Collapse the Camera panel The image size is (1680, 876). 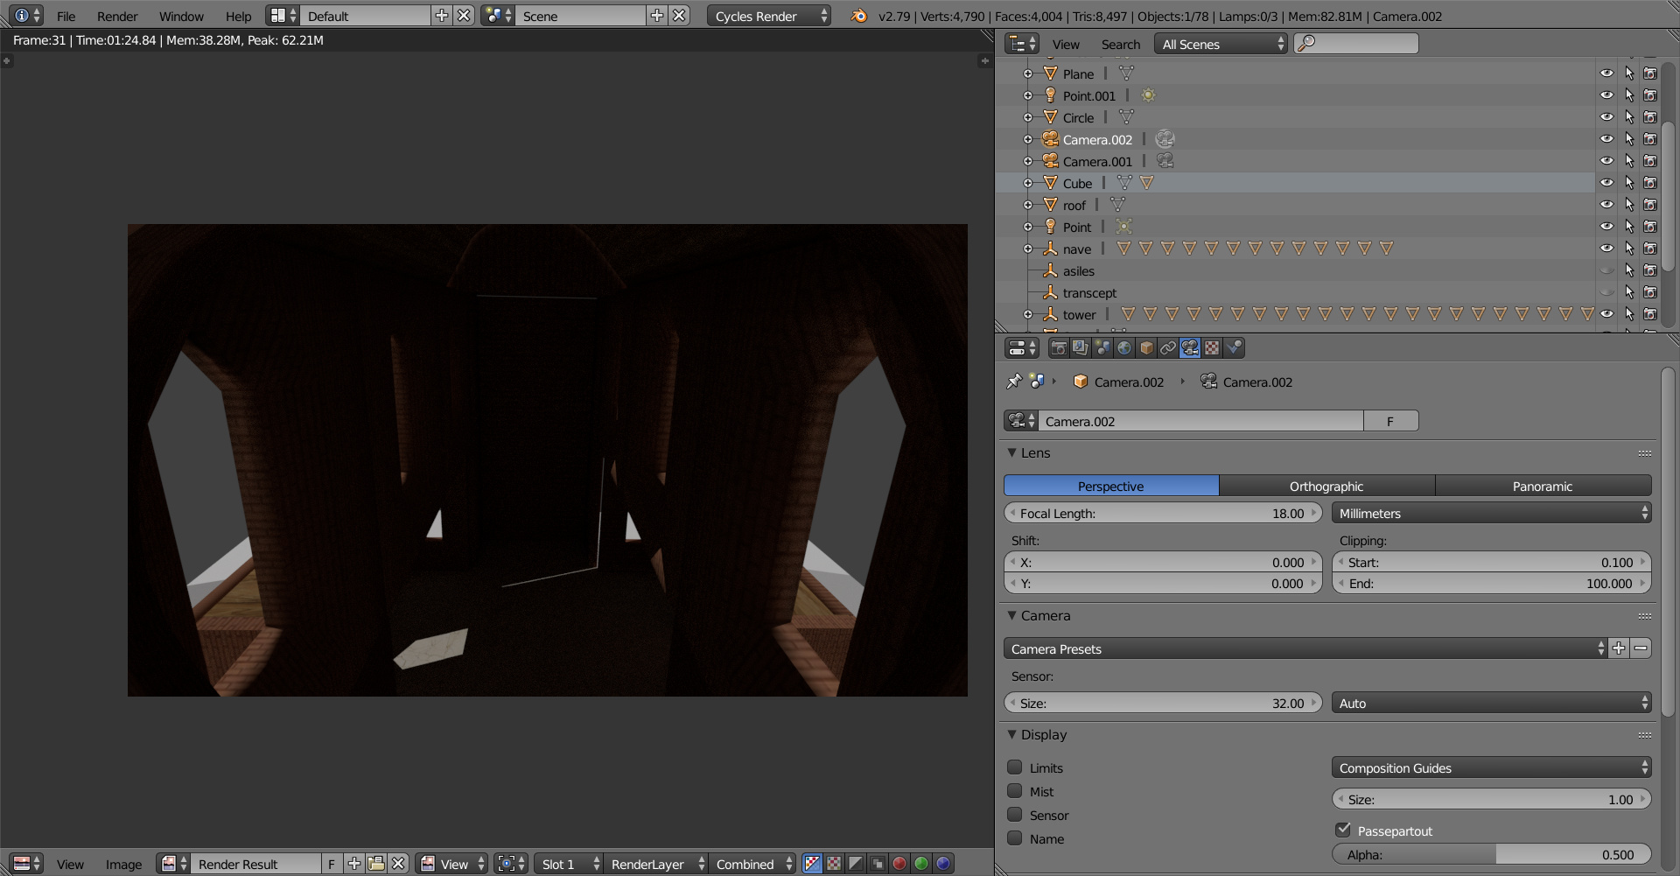coord(1012,615)
